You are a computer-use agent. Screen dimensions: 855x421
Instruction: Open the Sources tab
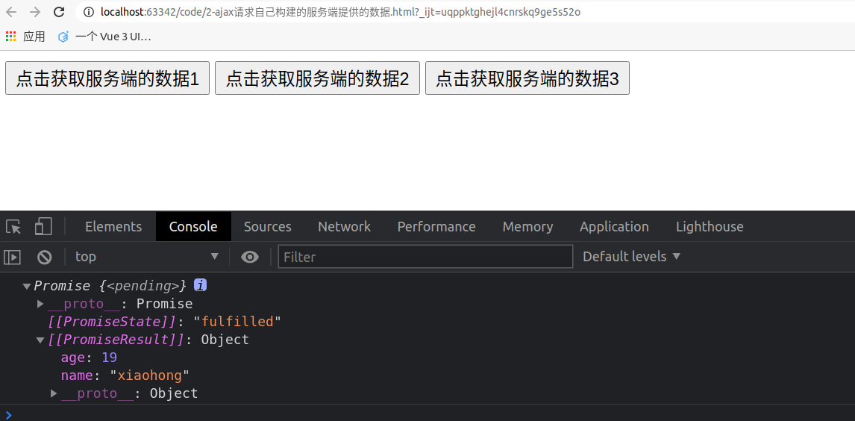(x=267, y=226)
